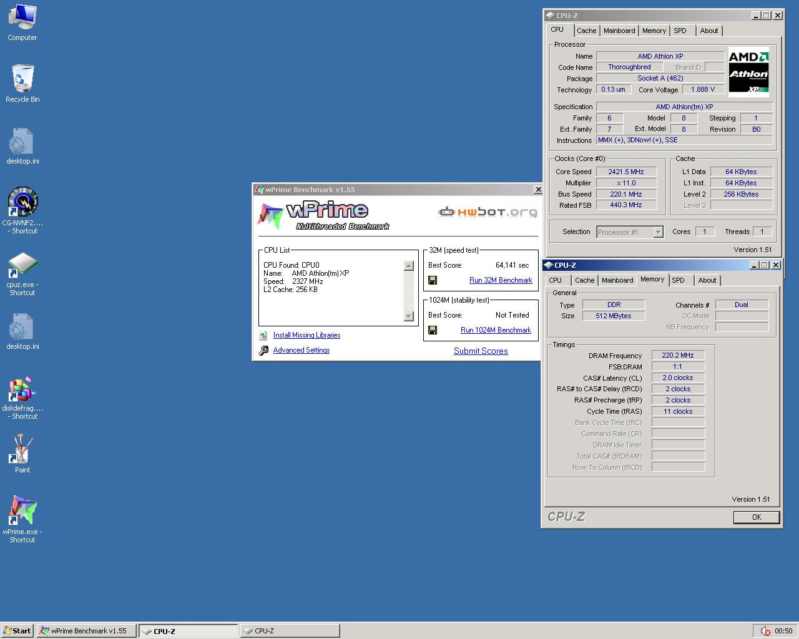Click the Channels # Dual field
The height and width of the screenshot is (639, 799).
point(742,305)
